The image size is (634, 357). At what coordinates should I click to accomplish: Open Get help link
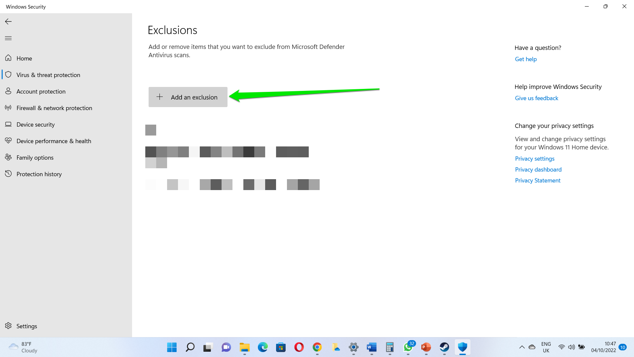(x=526, y=59)
